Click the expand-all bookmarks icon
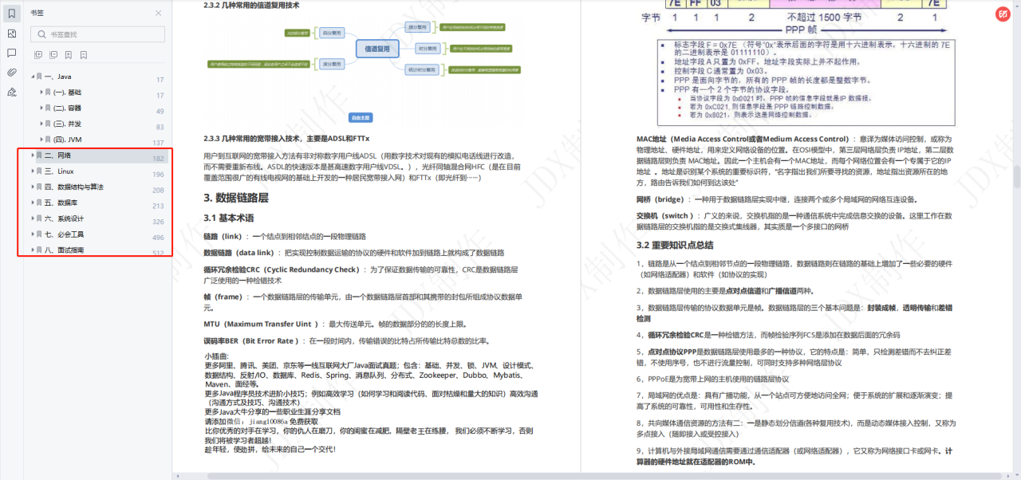 pos(37,53)
